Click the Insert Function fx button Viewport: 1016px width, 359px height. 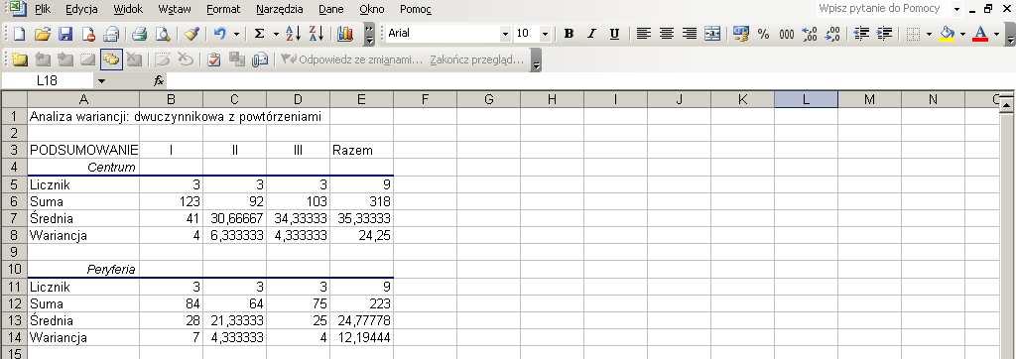(159, 81)
